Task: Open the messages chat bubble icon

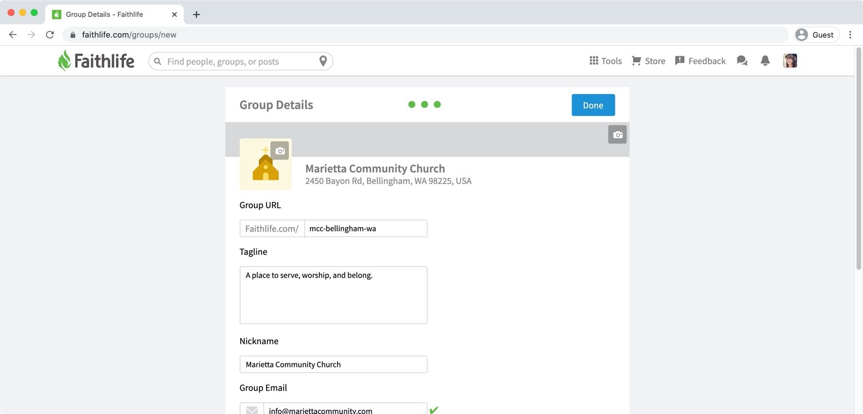Action: pos(742,61)
